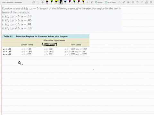Click the Table 8.2 heading
Viewport: 154px width, 115px height.
[x=8, y=36]
